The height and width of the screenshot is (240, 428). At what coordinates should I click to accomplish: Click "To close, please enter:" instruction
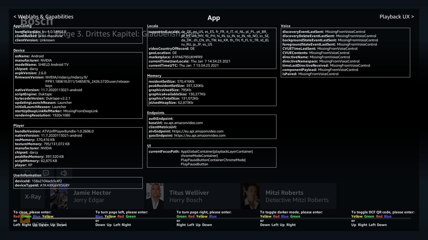[x=32, y=212]
